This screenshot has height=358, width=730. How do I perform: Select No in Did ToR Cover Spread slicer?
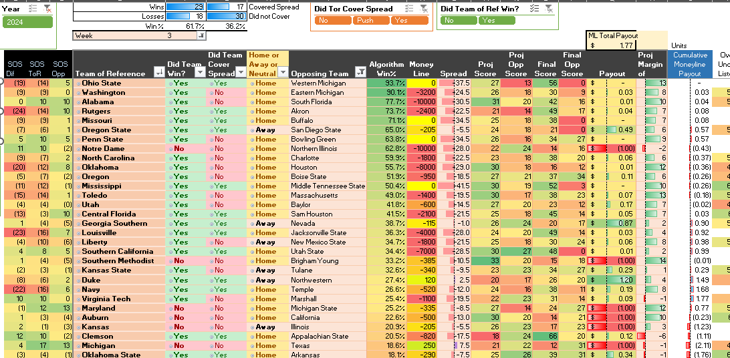[x=332, y=21]
